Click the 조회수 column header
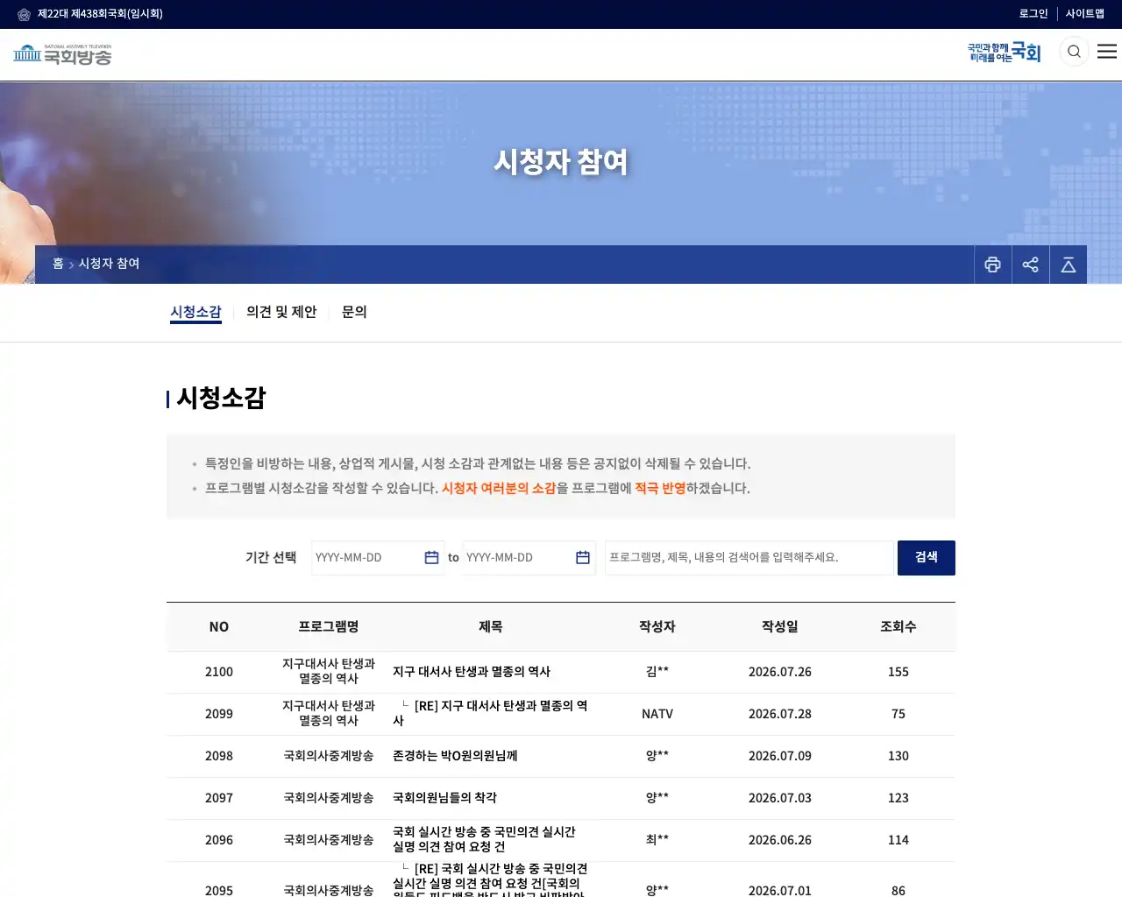The image size is (1122, 897). click(x=898, y=627)
